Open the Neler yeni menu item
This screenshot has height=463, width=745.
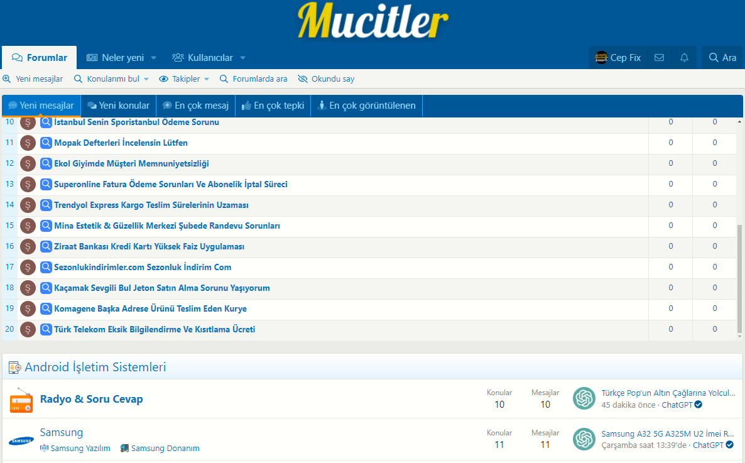[x=115, y=58]
